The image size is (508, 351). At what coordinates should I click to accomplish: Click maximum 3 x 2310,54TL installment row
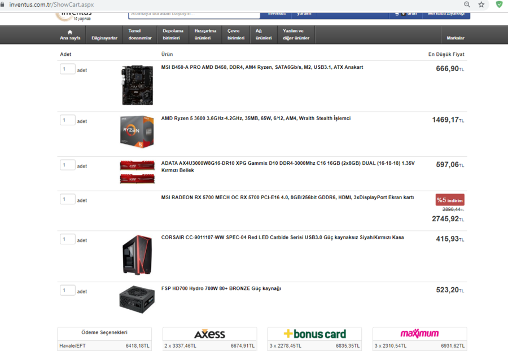419,346
